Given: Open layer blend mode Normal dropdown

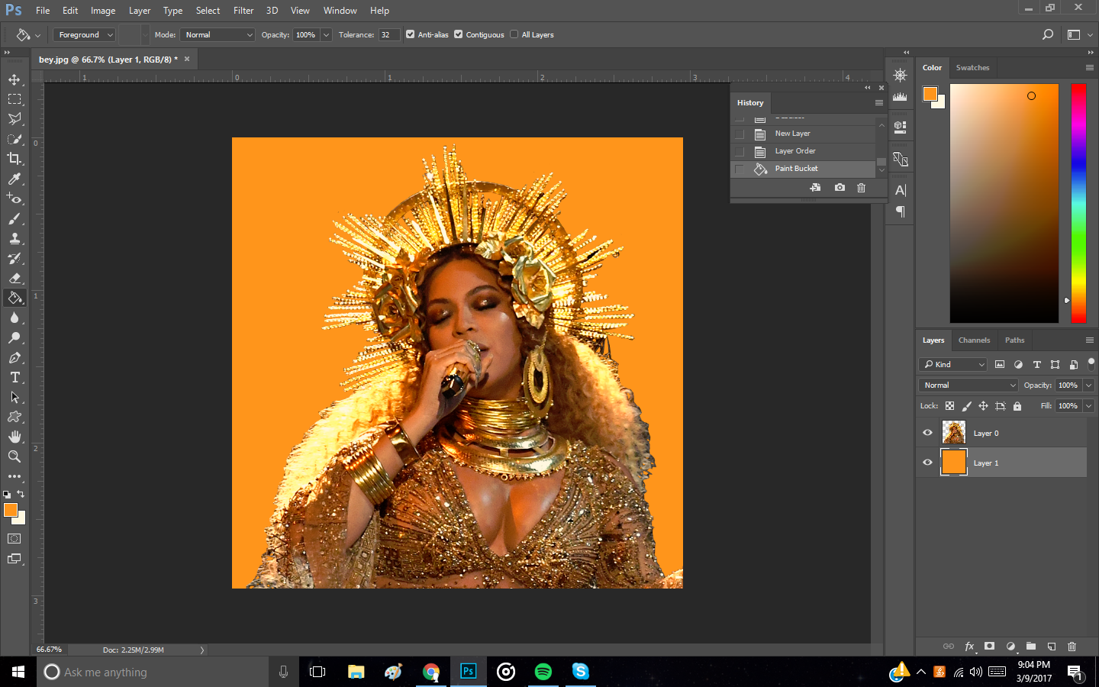Looking at the screenshot, I should 968,385.
